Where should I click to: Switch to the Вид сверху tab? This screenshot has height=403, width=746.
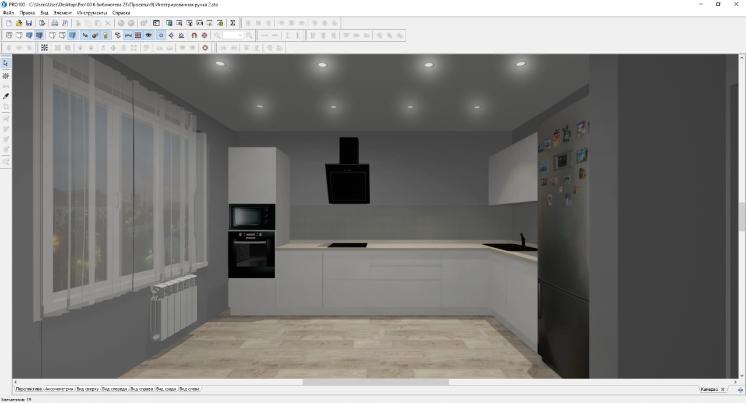coord(88,389)
